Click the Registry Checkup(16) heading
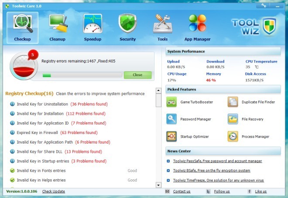The height and width of the screenshot is (198, 288). [x=29, y=94]
